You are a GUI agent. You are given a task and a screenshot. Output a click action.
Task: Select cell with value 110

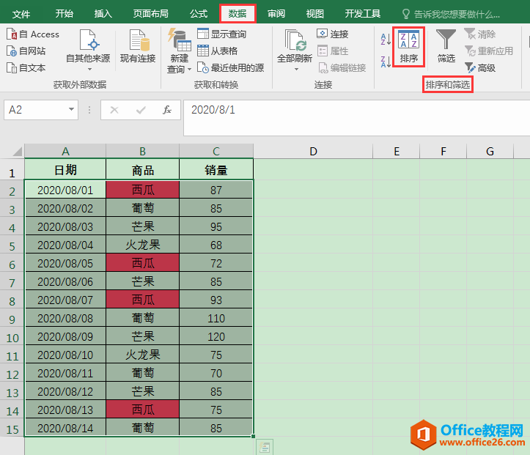click(x=216, y=318)
